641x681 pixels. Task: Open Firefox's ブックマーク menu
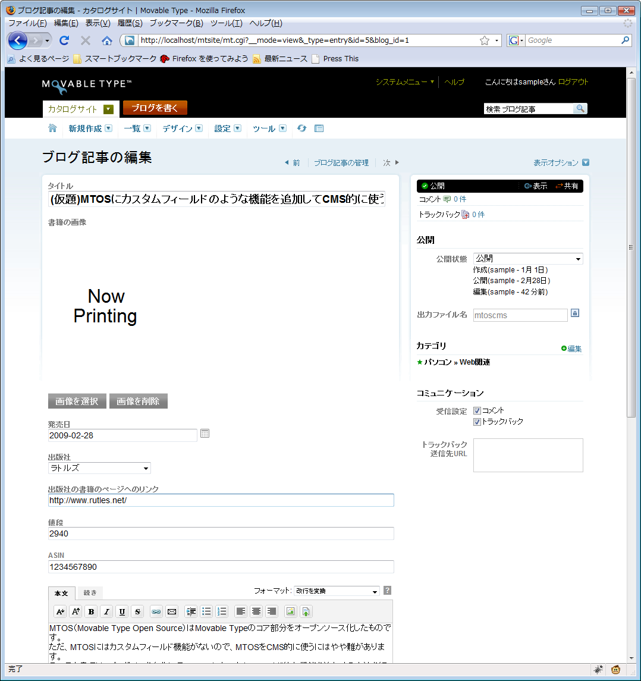176,23
